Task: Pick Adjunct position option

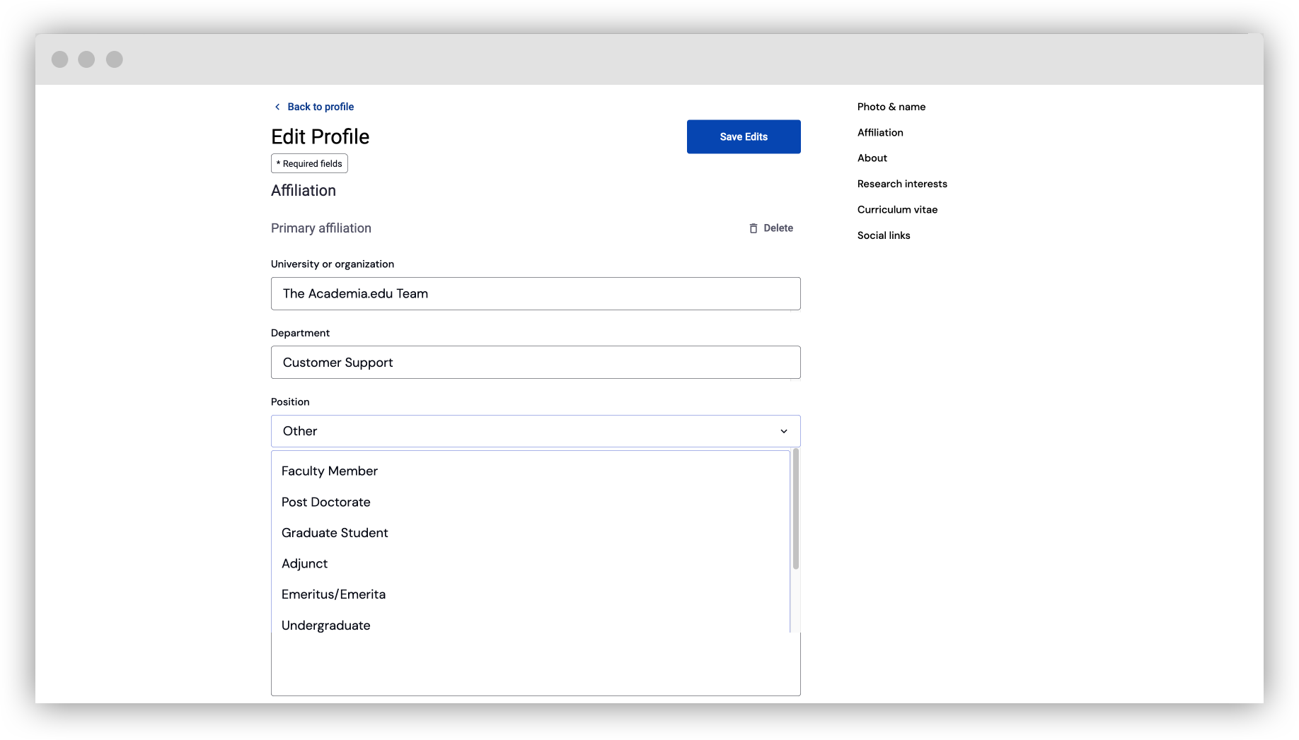Action: click(531, 563)
